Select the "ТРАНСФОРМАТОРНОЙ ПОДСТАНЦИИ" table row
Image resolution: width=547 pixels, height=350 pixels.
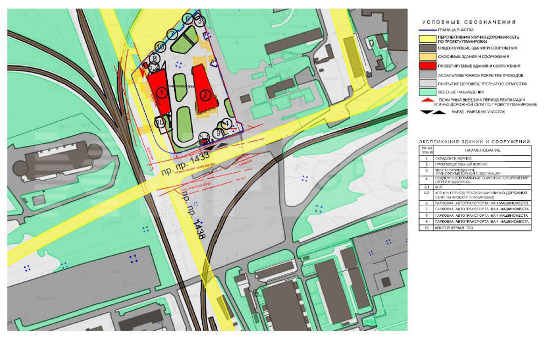[x=475, y=171]
